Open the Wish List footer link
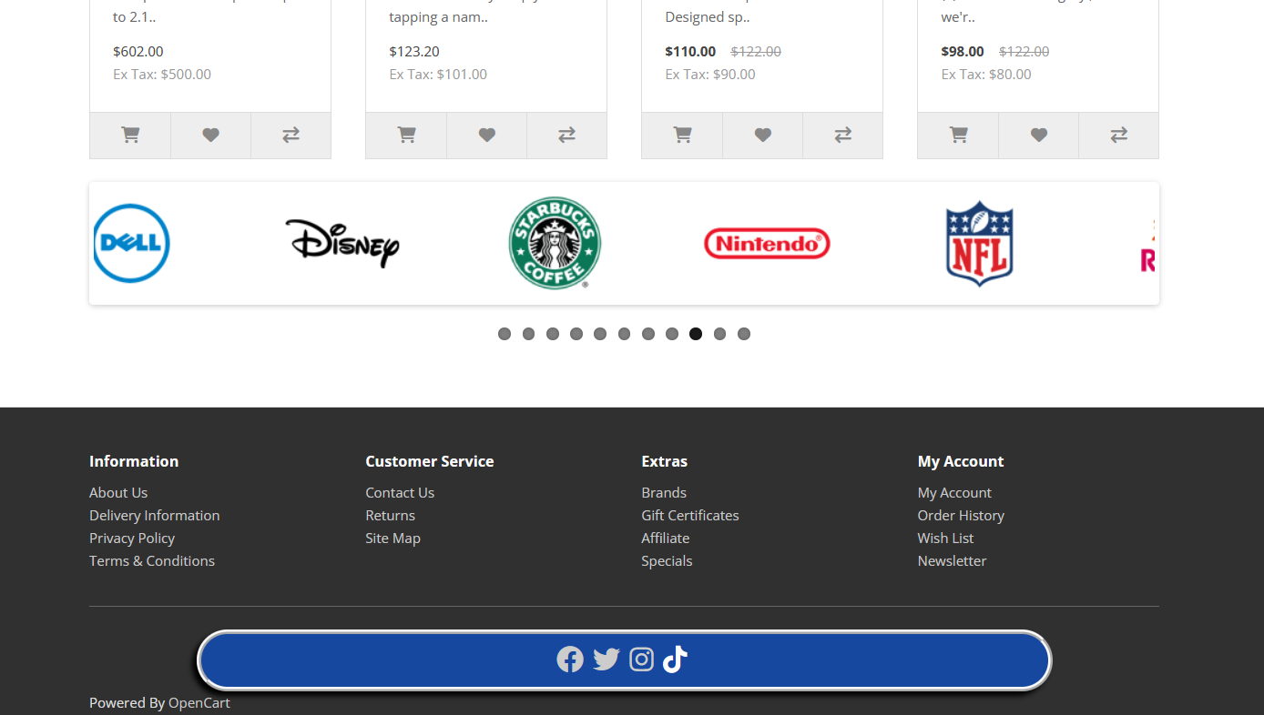 coord(946,538)
